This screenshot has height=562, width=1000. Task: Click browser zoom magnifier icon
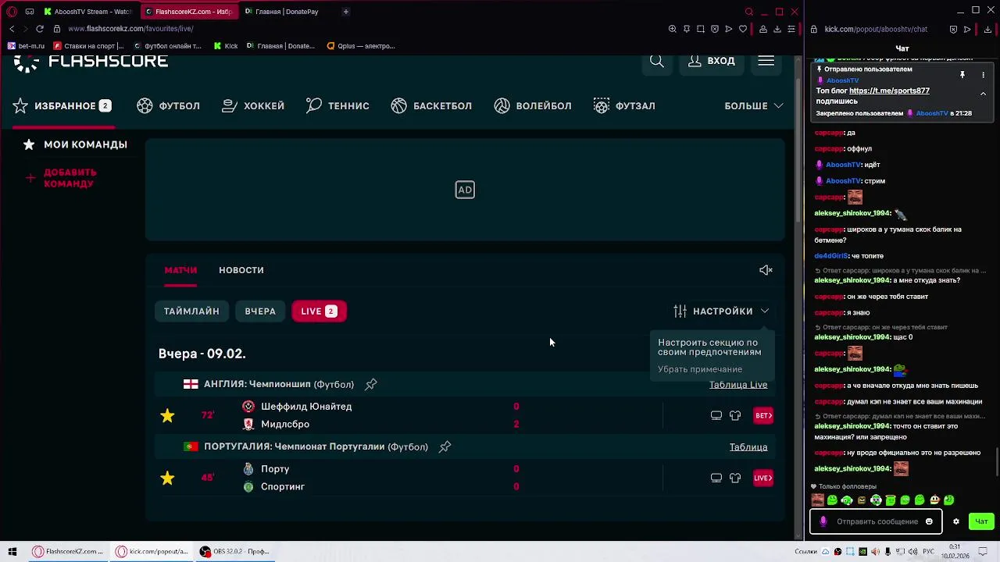point(673,29)
